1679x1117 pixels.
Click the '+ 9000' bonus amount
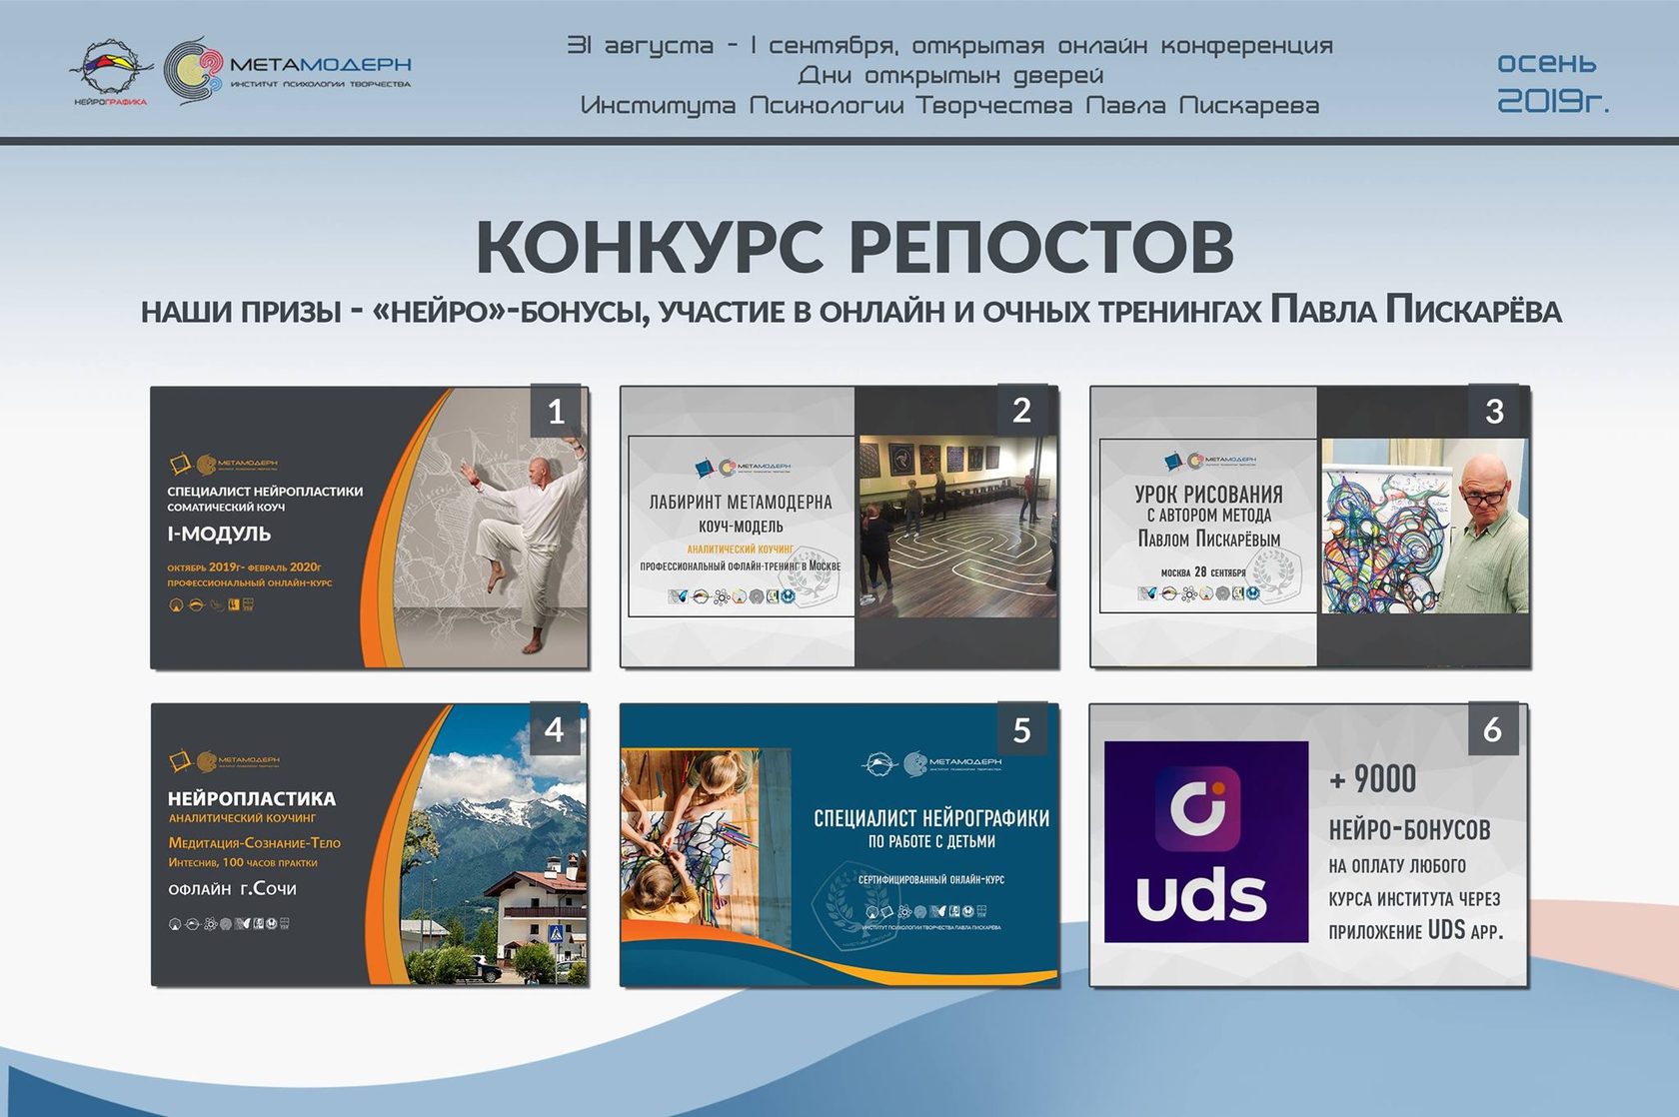click(1372, 779)
